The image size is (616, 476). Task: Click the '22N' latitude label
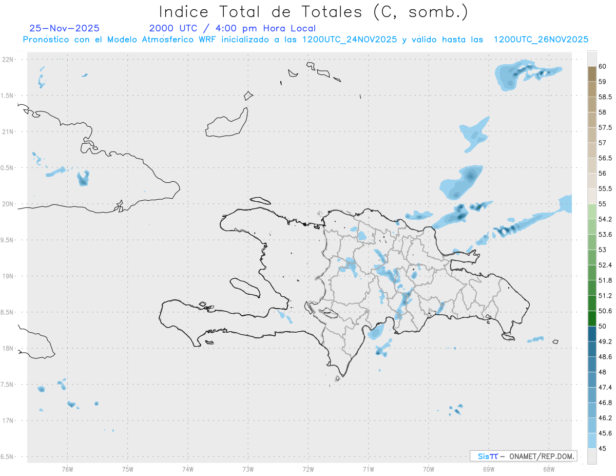(x=8, y=60)
